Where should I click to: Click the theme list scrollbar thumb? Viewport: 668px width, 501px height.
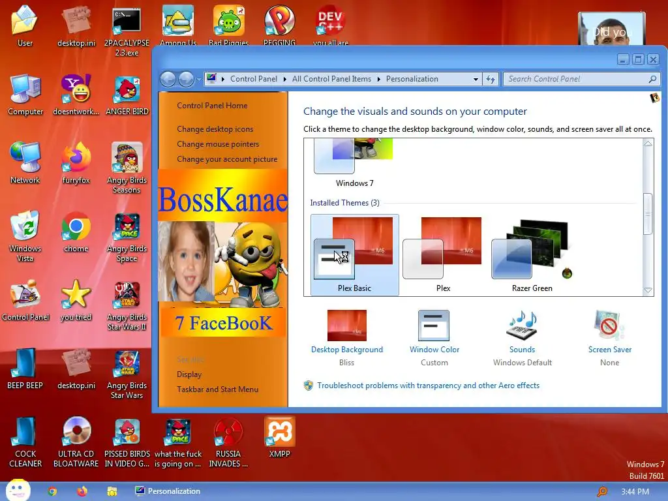tap(648, 214)
